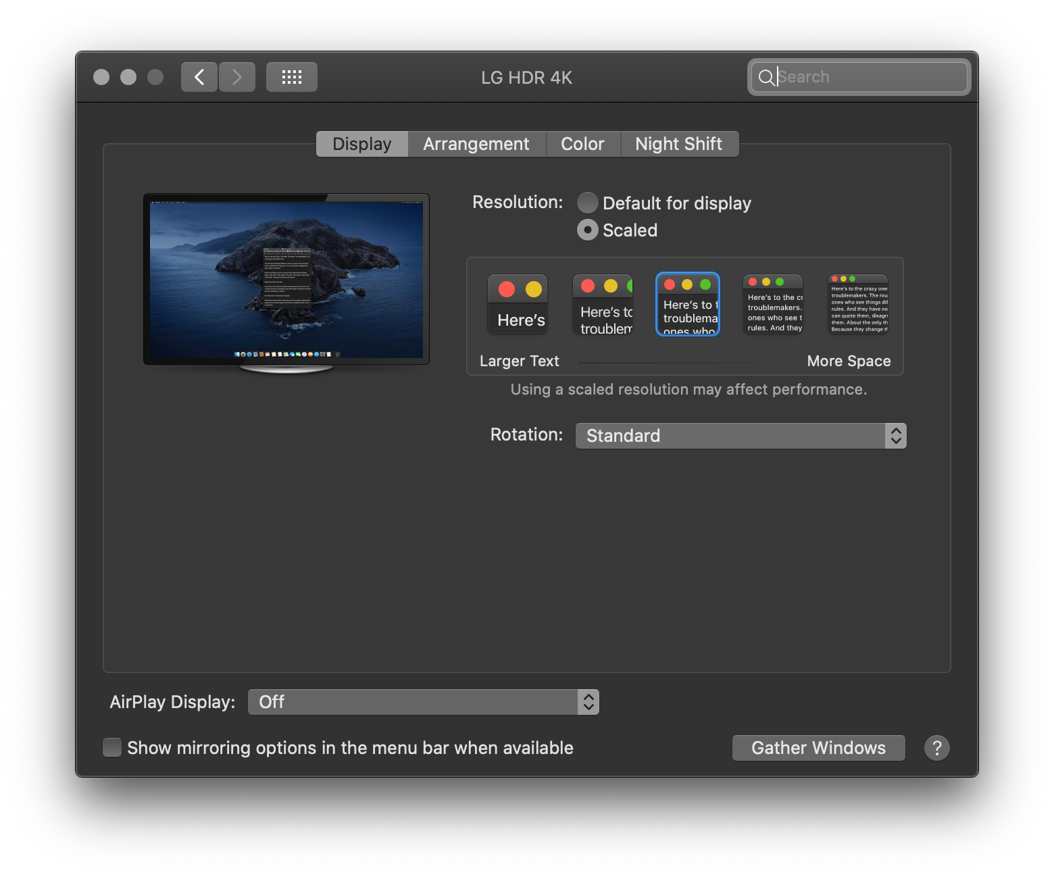Enable mirroring options in the menu bar

point(111,747)
